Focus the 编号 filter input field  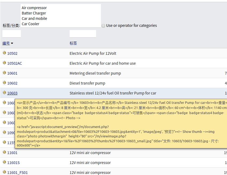click(12, 34)
